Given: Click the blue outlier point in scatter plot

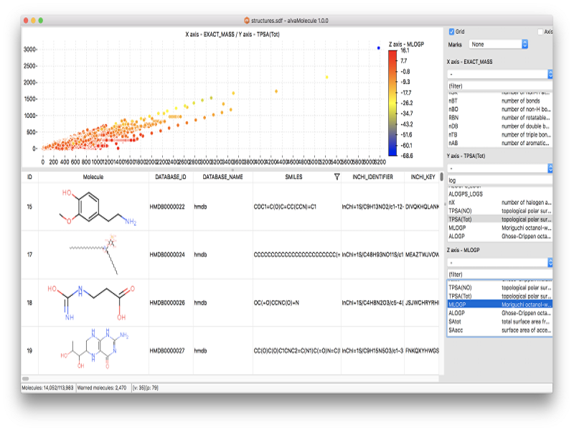Looking at the screenshot, I should 378,48.
